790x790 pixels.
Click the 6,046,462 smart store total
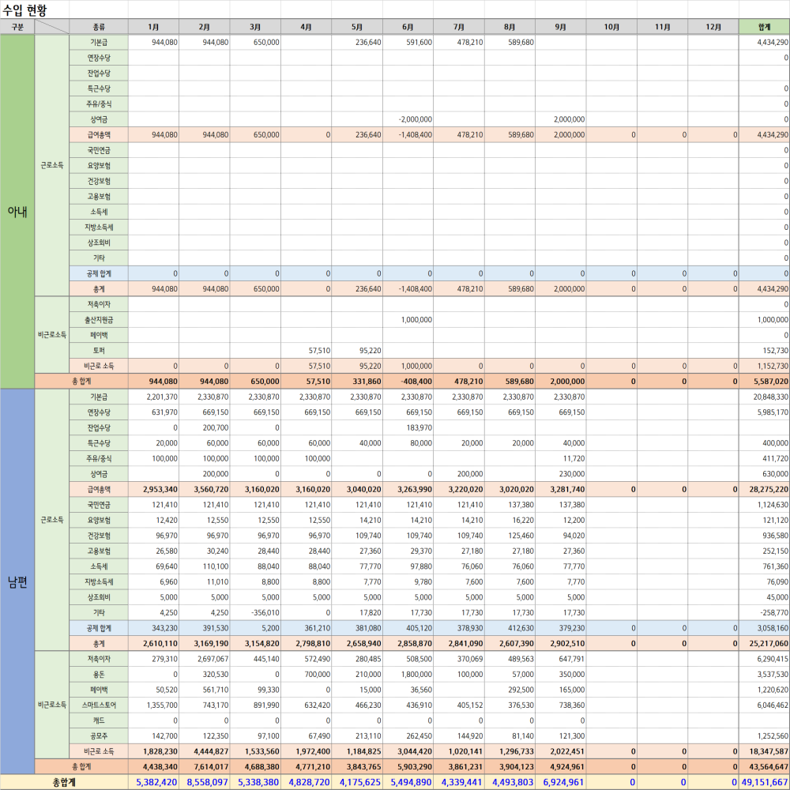(764, 705)
